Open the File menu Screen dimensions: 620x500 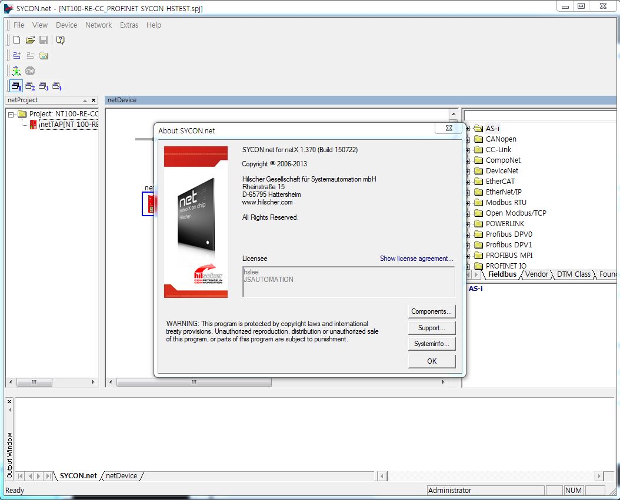[19, 25]
